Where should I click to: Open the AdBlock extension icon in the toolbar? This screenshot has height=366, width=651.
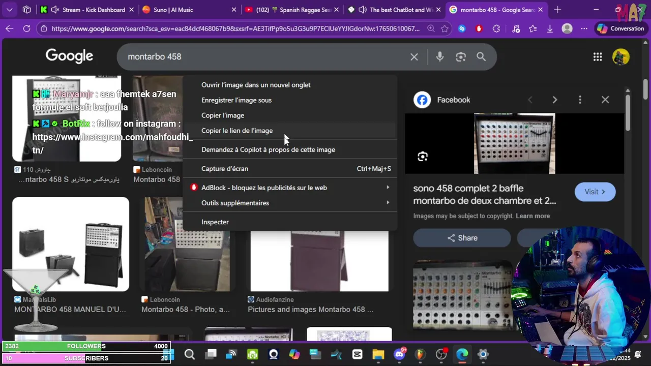coord(479,29)
